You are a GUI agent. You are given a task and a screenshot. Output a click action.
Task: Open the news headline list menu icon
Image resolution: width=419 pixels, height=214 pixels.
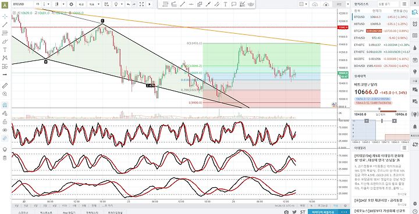pyautogui.click(x=404, y=148)
